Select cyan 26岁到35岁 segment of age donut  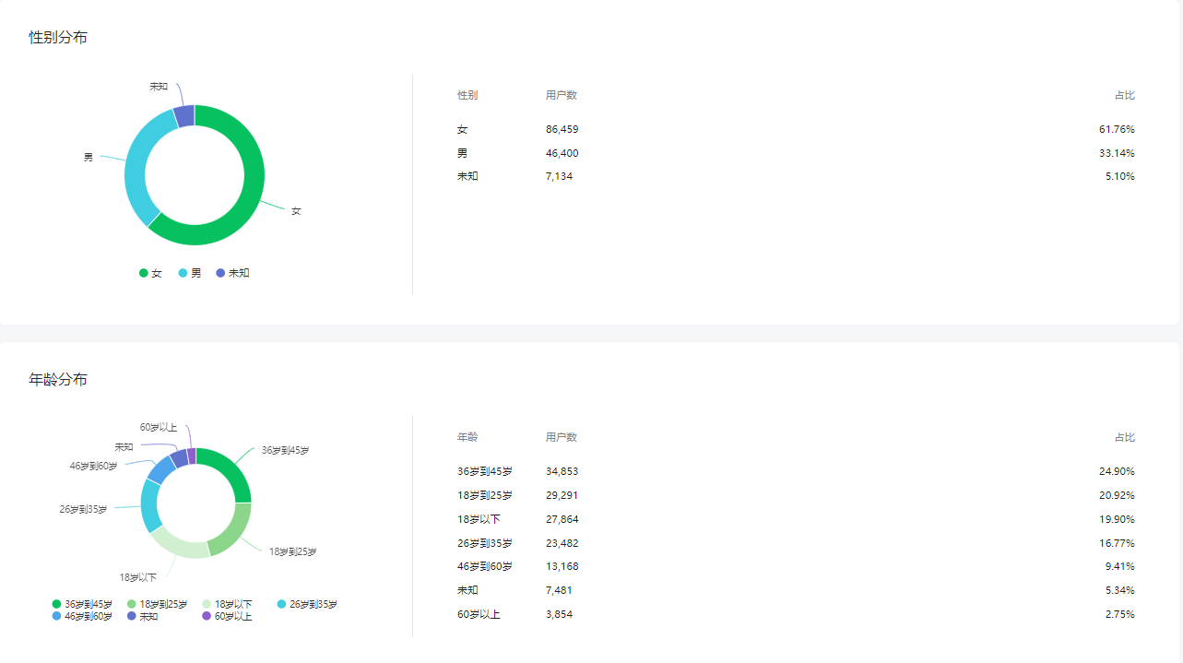tap(150, 505)
